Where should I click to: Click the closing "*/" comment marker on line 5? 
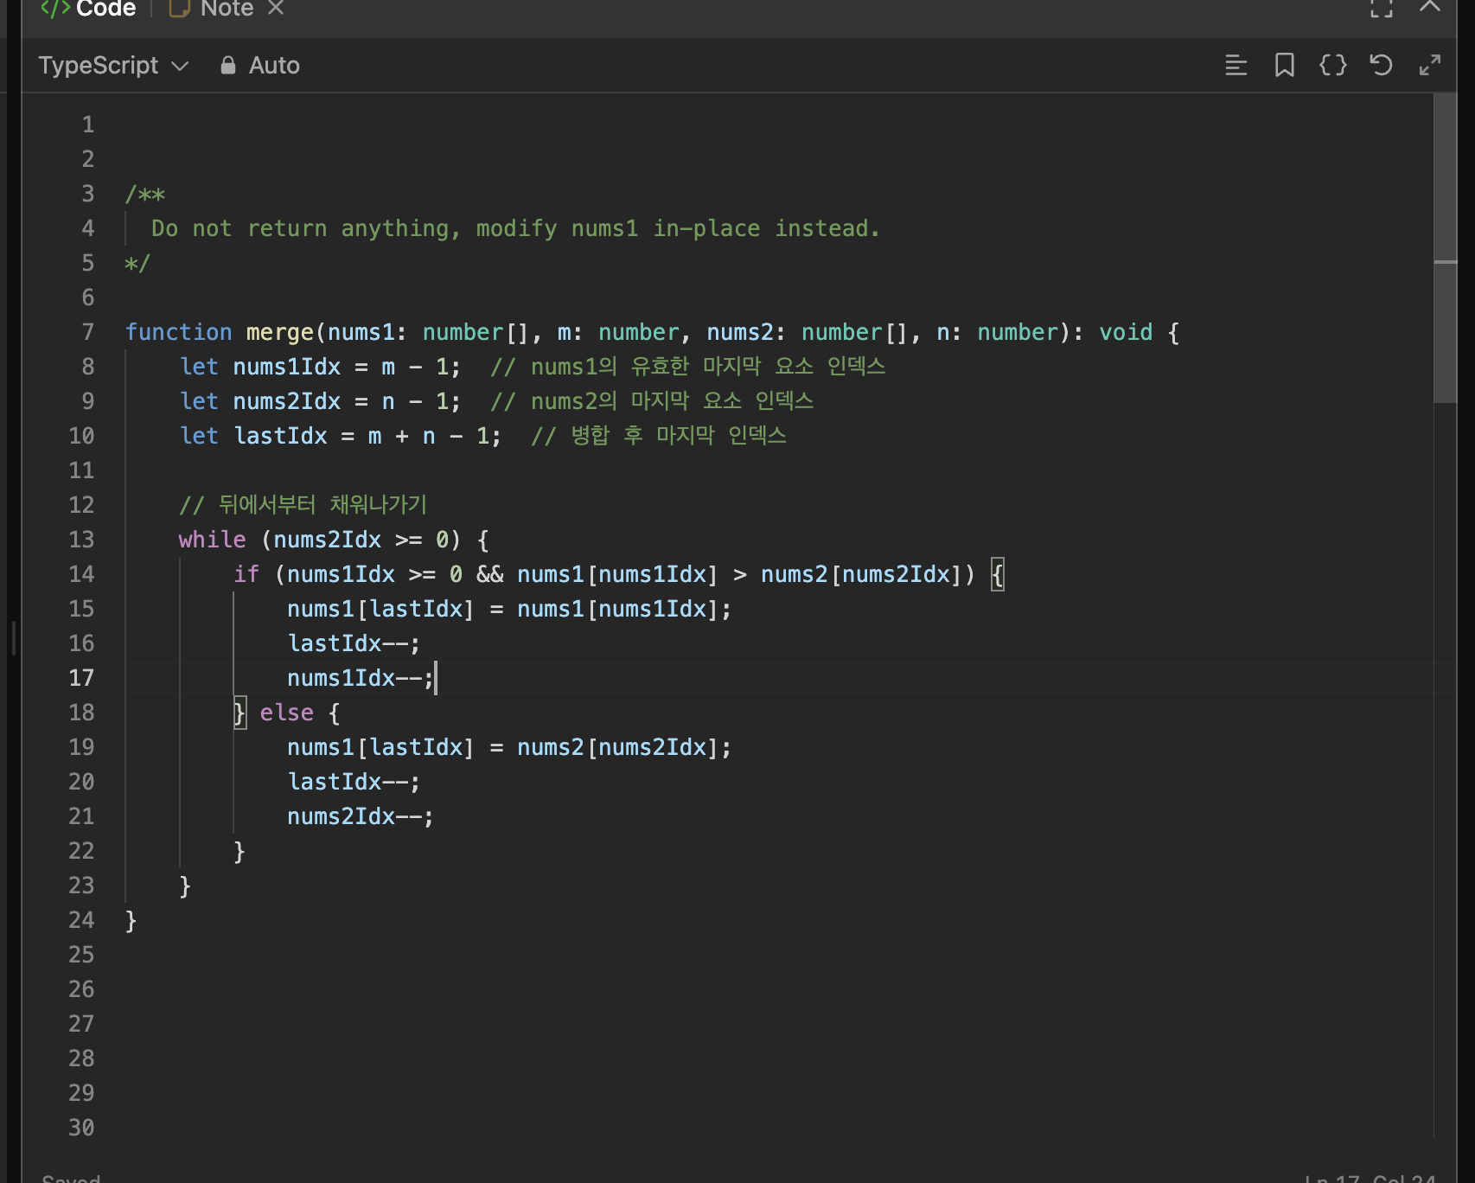point(137,263)
